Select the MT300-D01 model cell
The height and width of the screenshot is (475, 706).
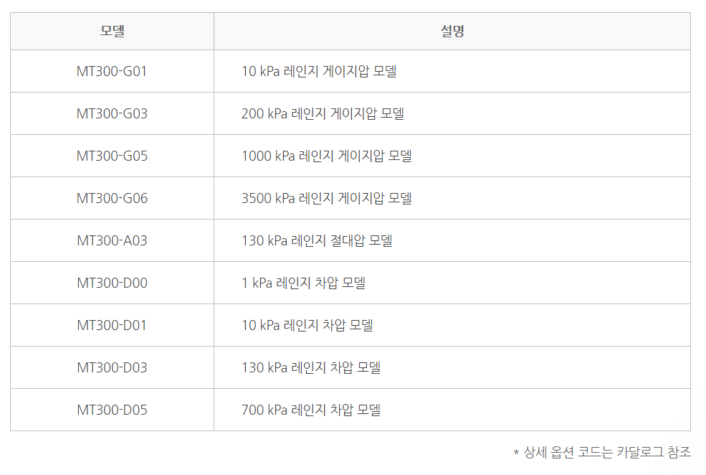pos(112,325)
